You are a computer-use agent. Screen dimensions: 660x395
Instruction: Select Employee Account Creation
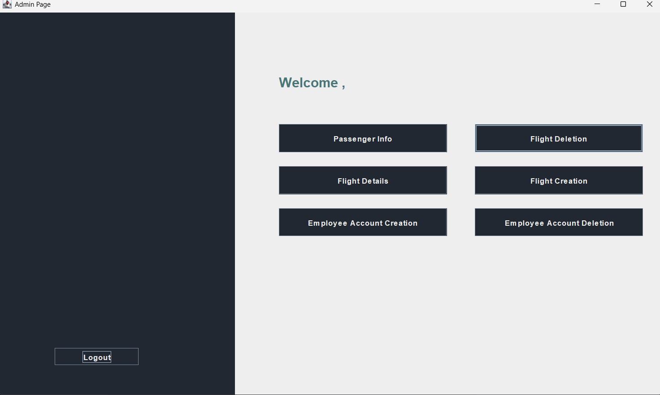[363, 223]
